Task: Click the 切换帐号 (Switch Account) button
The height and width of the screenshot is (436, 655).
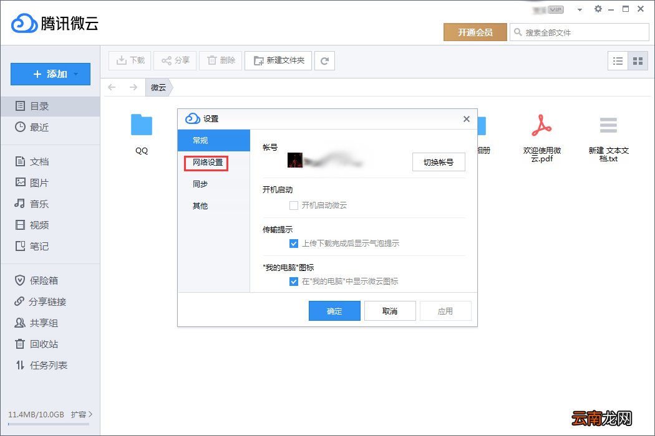Action: click(439, 161)
